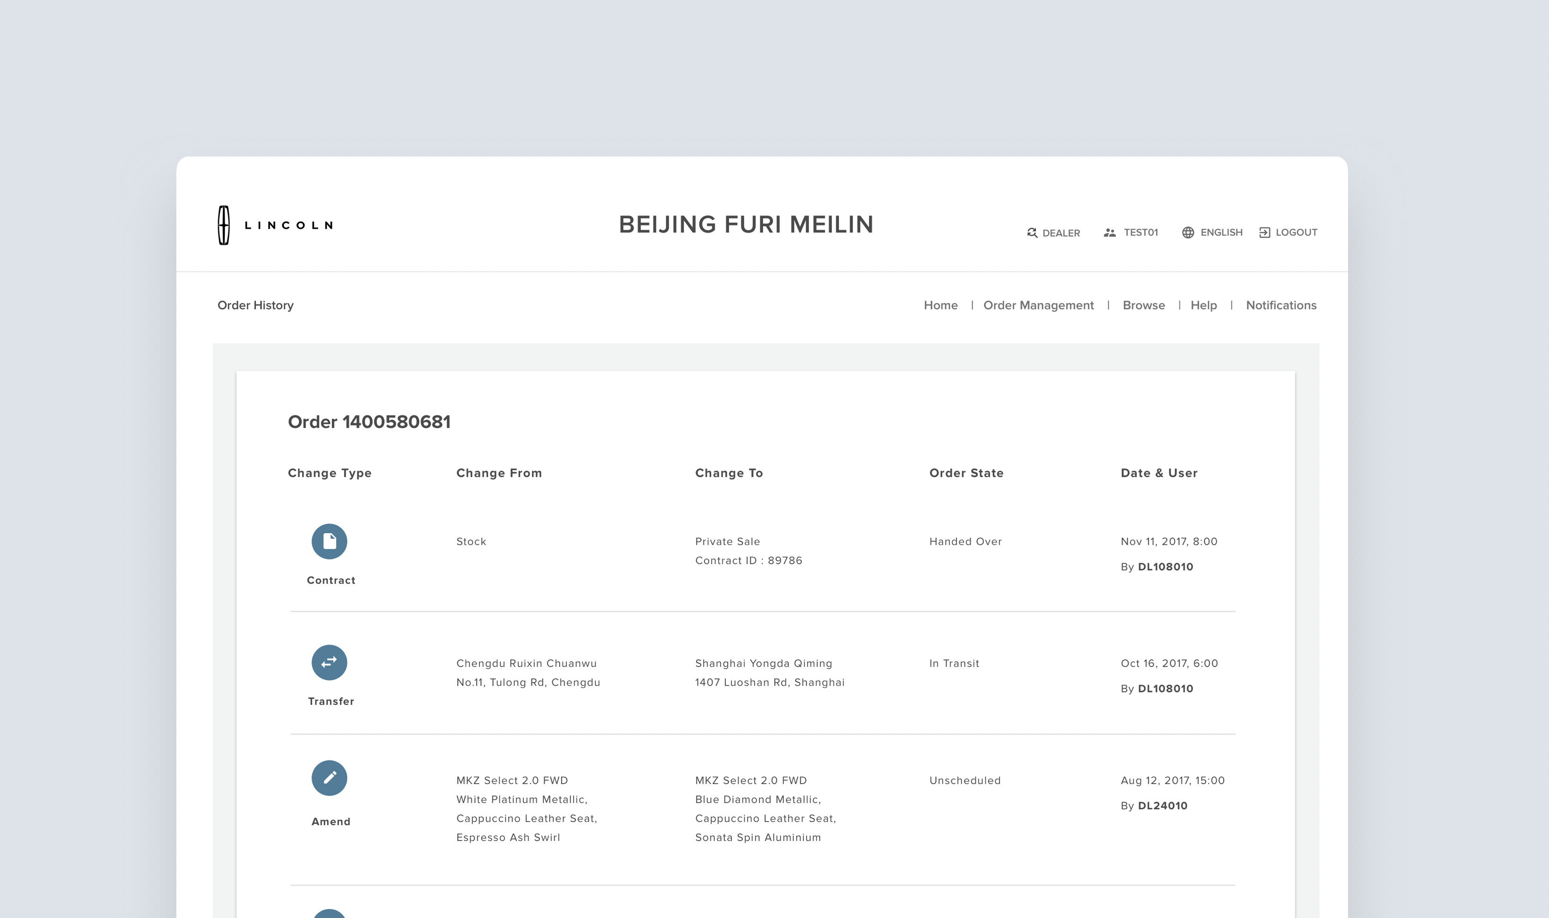The image size is (1549, 918).
Task: Click user DL24010 in Amend row
Action: [x=1162, y=805]
